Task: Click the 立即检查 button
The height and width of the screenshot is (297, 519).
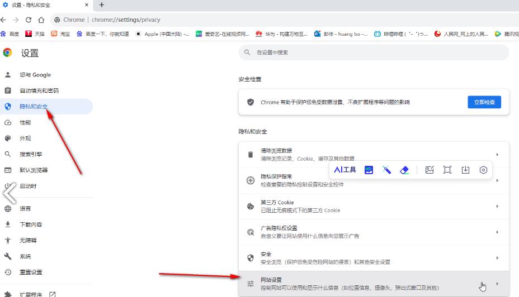Action: tap(484, 102)
